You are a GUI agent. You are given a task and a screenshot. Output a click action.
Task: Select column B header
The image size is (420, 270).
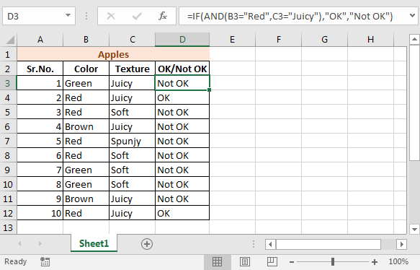click(x=86, y=40)
